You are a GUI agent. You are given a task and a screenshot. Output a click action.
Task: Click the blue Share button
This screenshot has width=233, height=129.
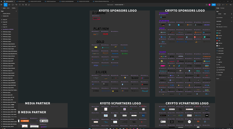coord(213,5)
